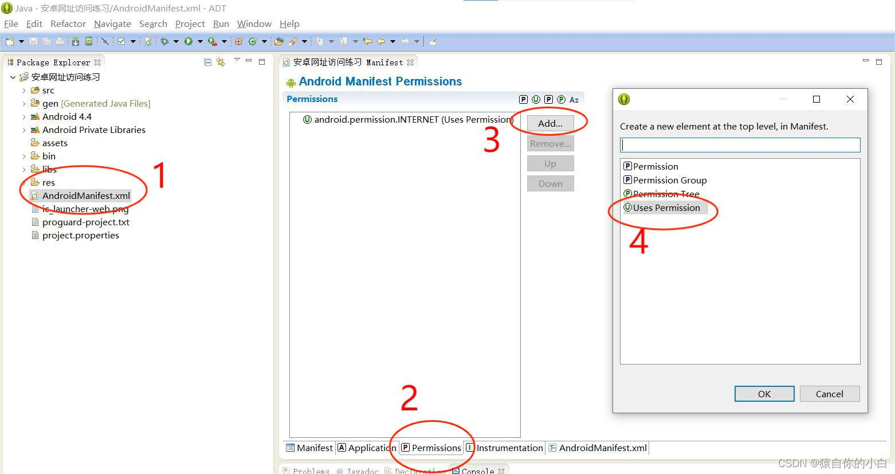
Task: Click the Debug bug icon
Action: point(165,41)
